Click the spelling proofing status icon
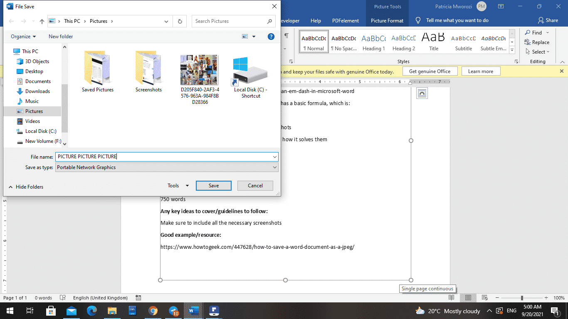The image size is (568, 319). pos(63,298)
